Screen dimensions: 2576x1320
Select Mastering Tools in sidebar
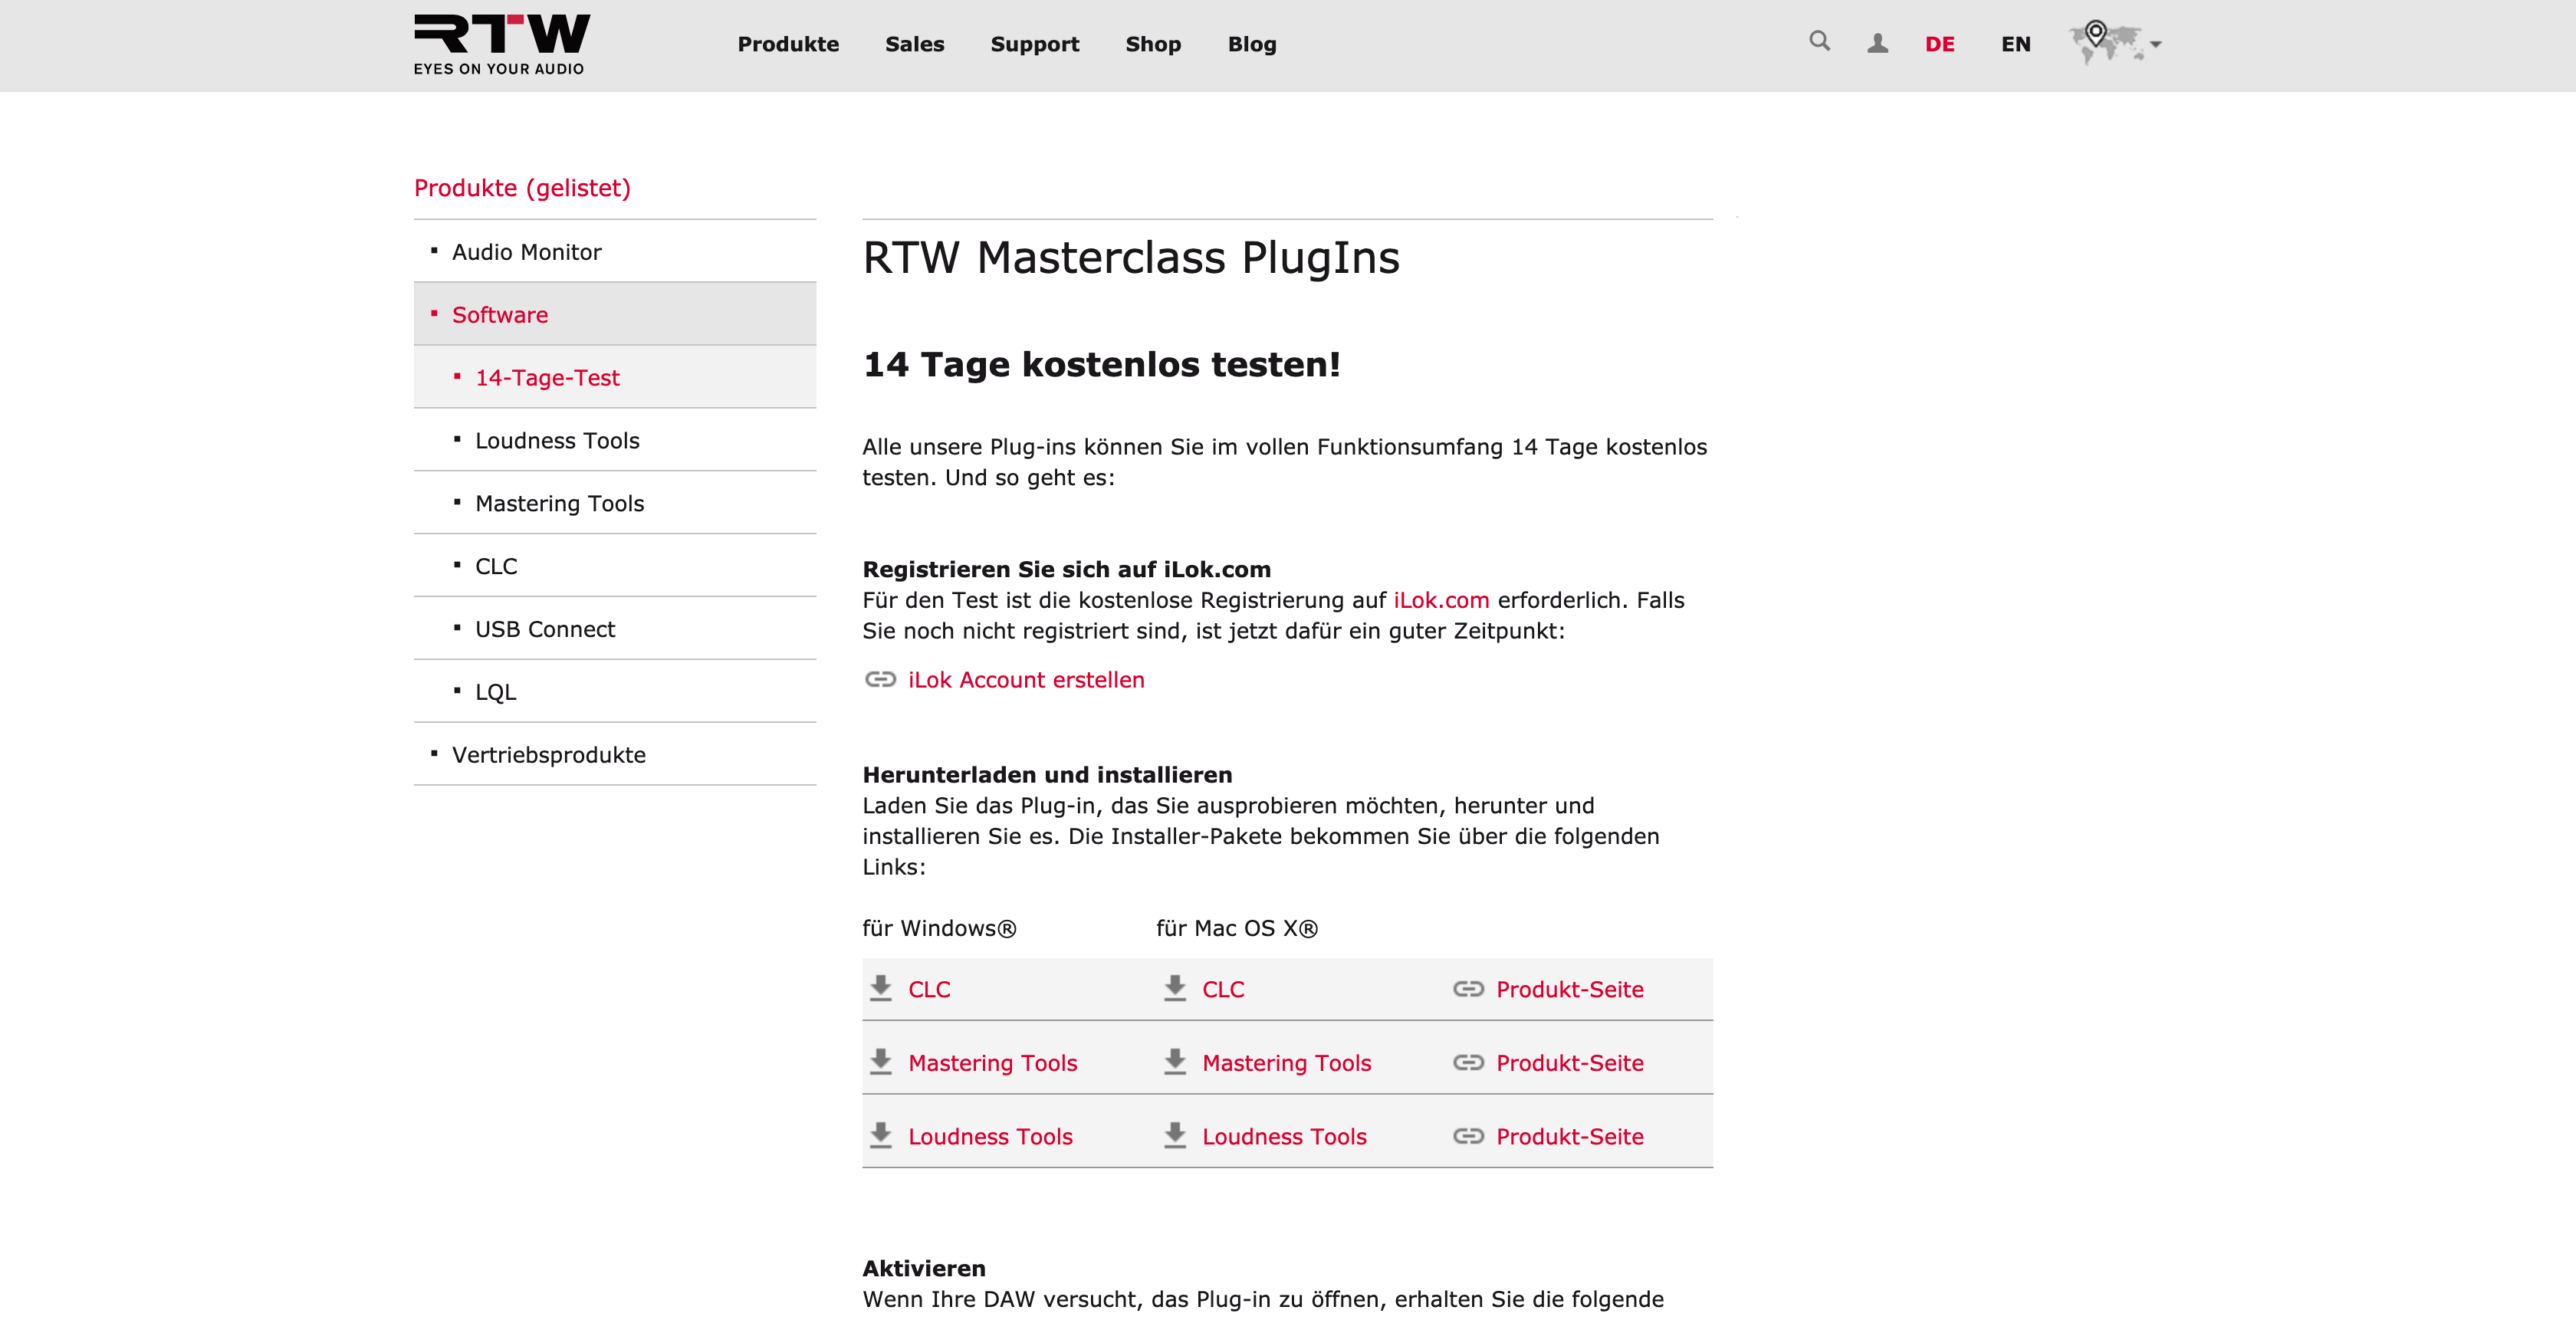pyautogui.click(x=615, y=503)
